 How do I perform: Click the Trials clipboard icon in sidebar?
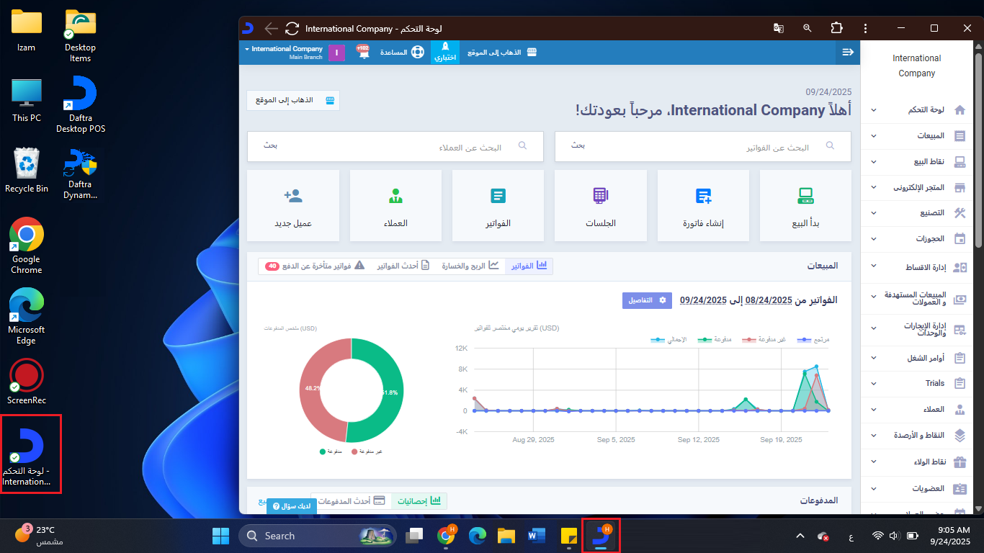tap(959, 384)
